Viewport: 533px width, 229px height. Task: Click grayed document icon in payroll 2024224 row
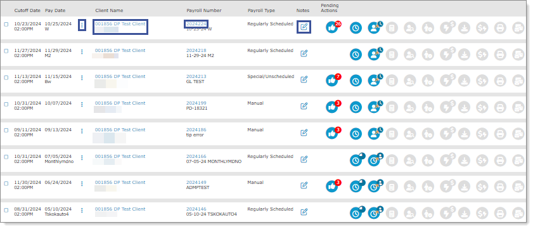tap(392, 28)
